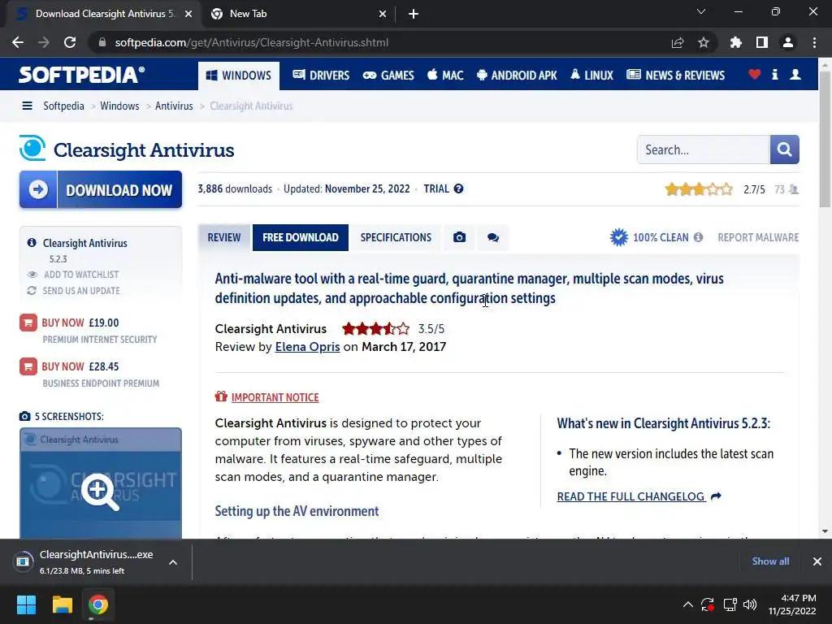The width and height of the screenshot is (832, 624).
Task: Open File Explorer from taskbar
Action: pyautogui.click(x=62, y=604)
